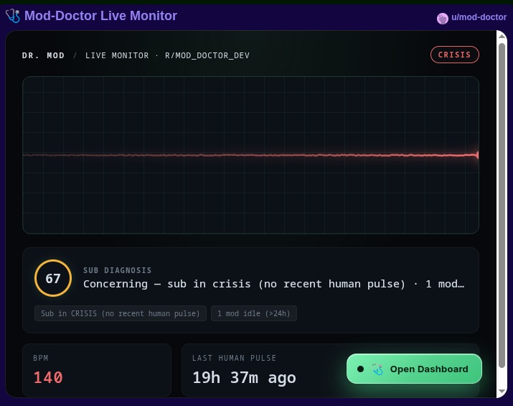This screenshot has height=406, width=513.
Task: Click the Open Dashboard button
Action: 414,369
